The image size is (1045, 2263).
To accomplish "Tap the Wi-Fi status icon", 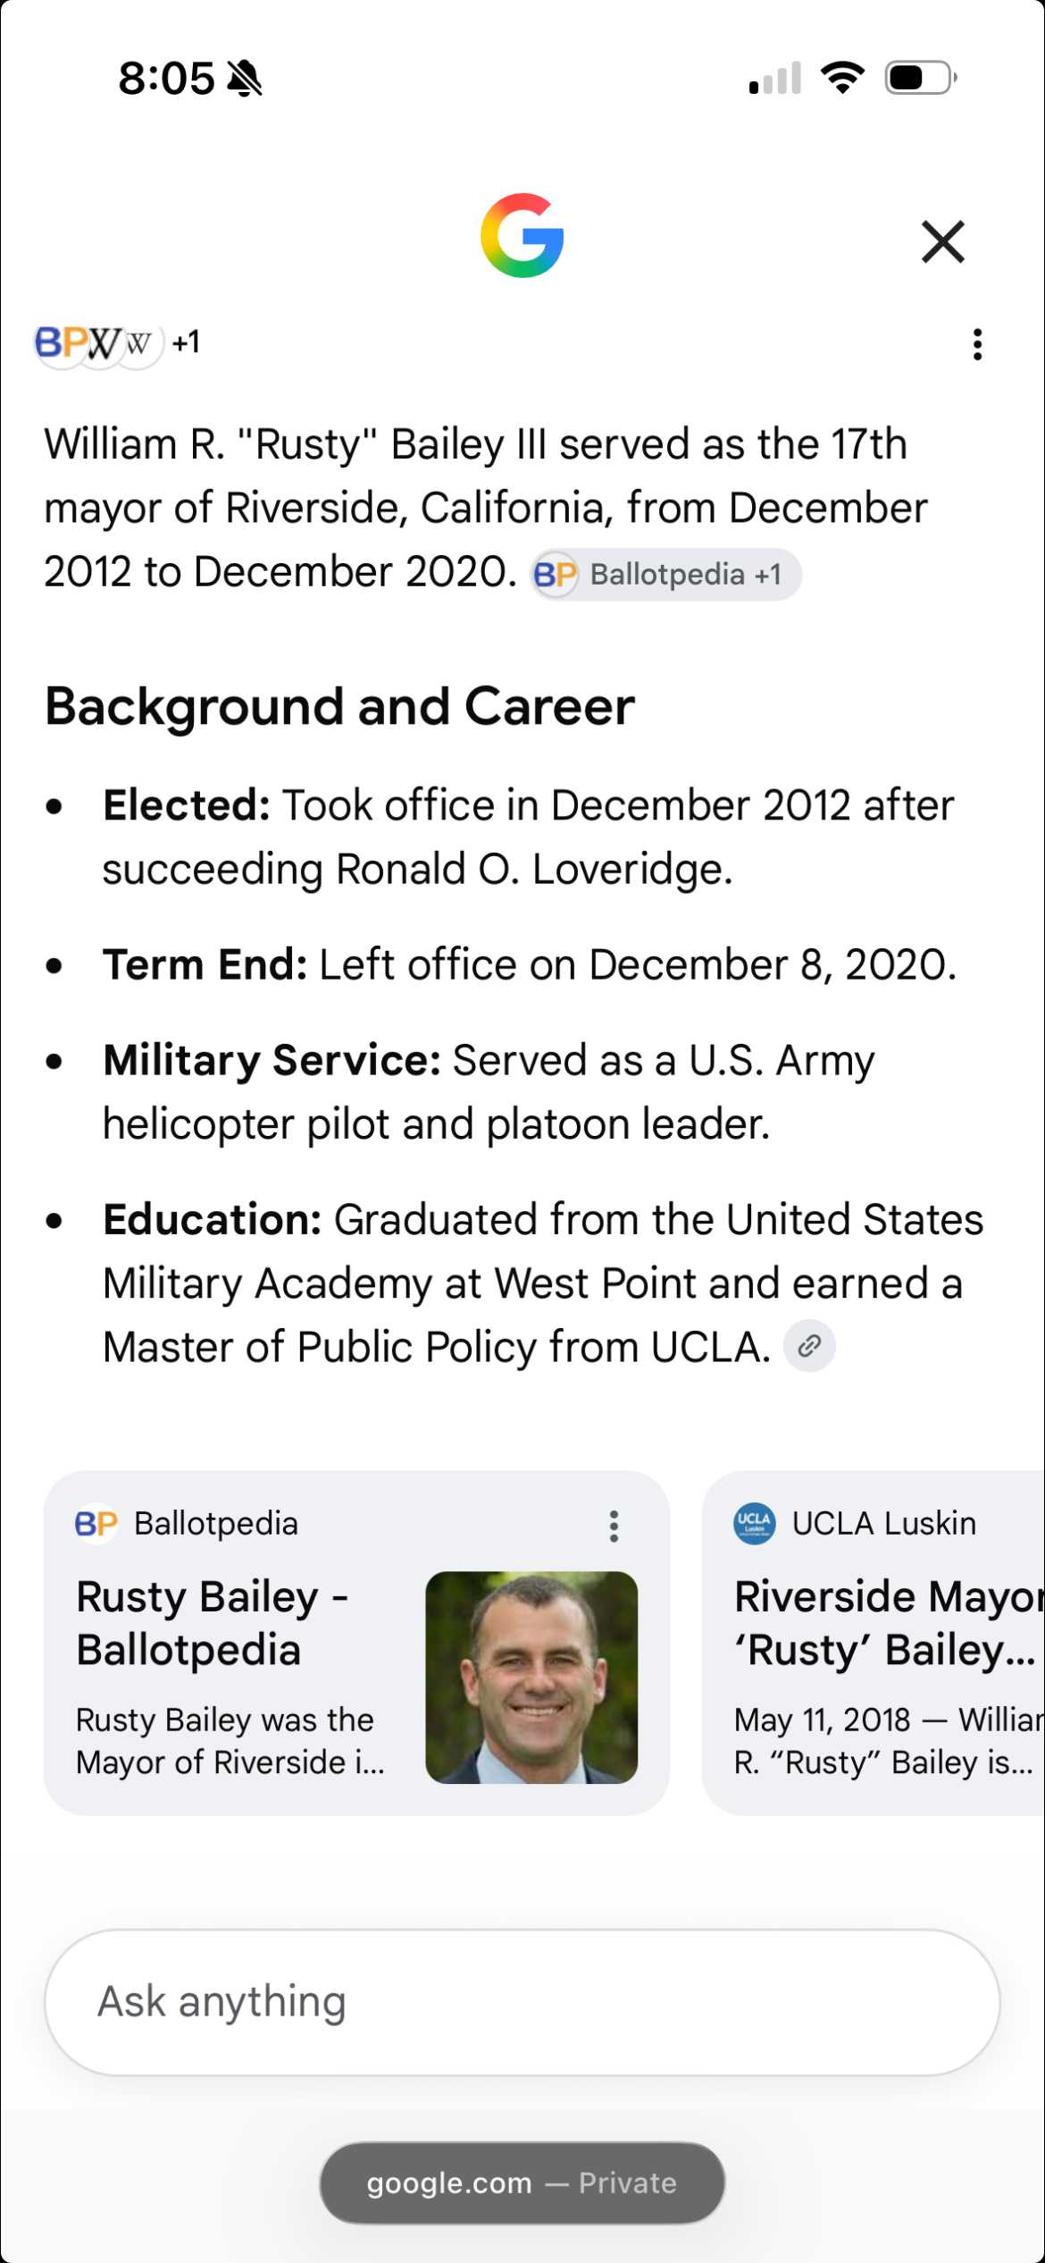I will [x=843, y=78].
